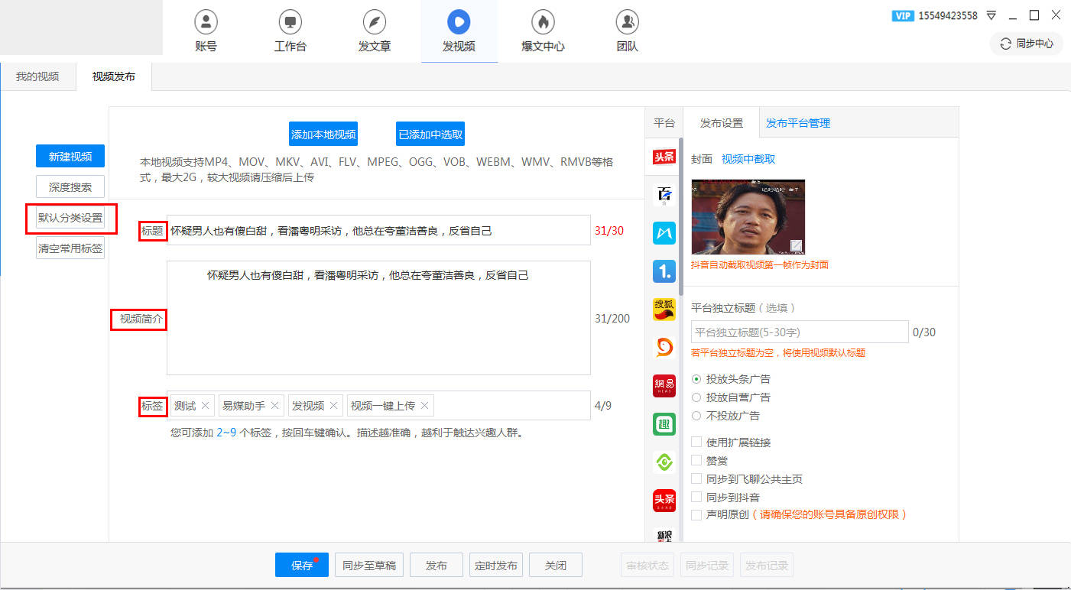This screenshot has width=1071, height=590.
Task: Select the 头条 platform in the platform list
Action: pyautogui.click(x=663, y=157)
